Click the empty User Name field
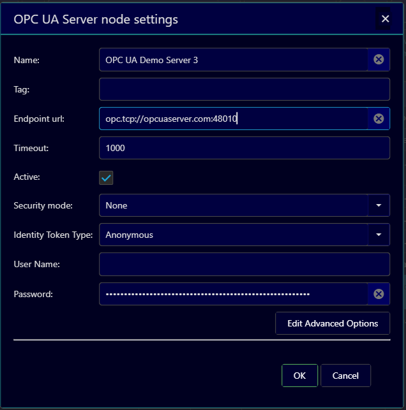Image resolution: width=406 pixels, height=410 pixels. (244, 264)
